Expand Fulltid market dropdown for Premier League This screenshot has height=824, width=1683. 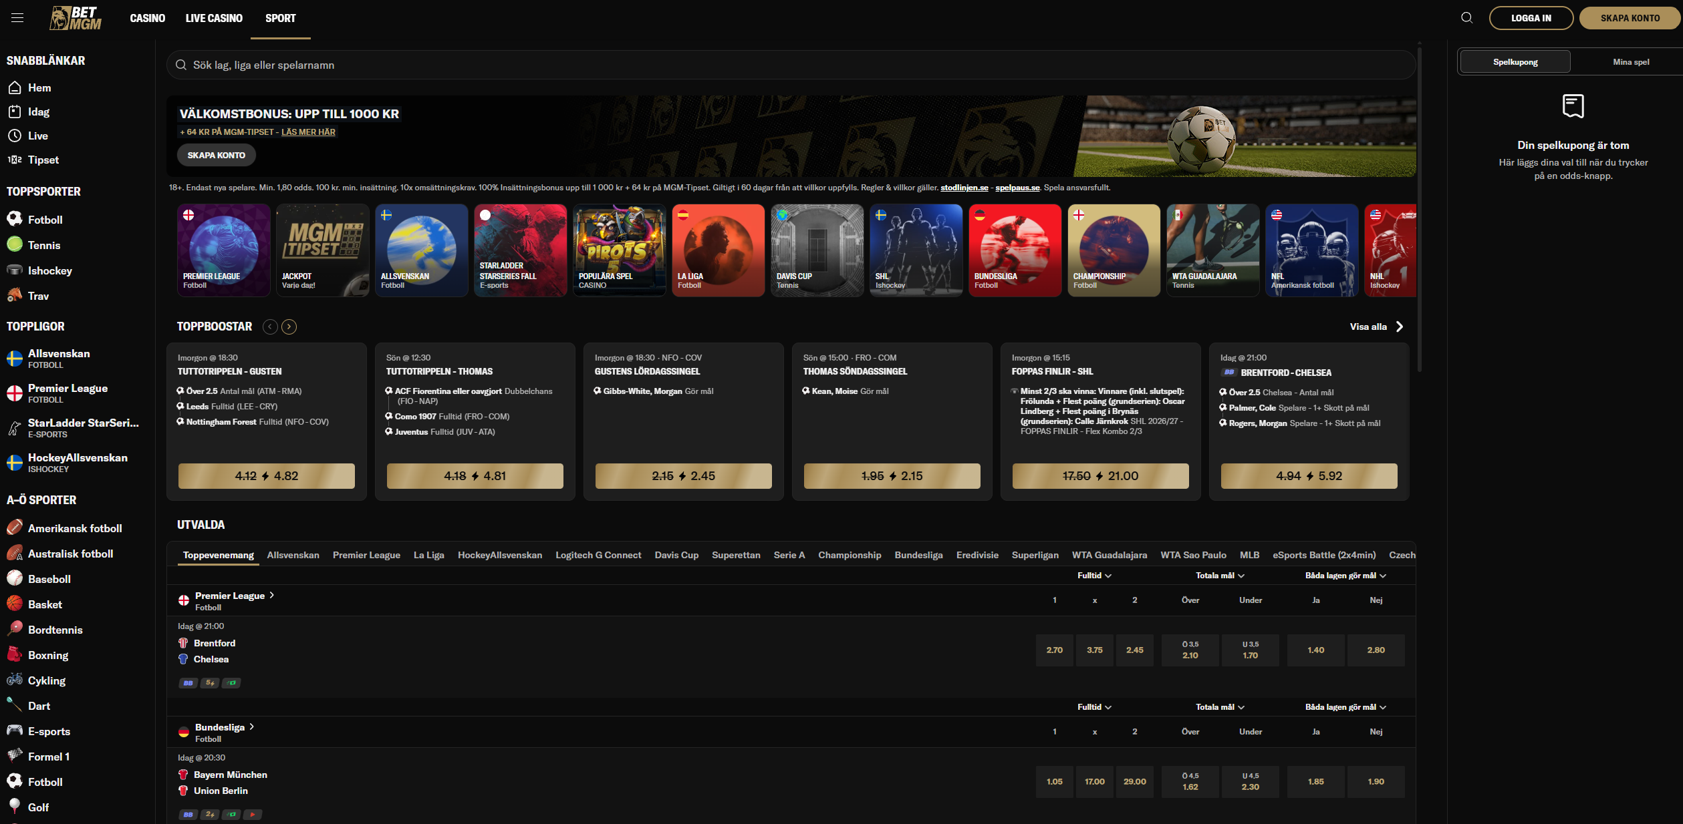1094,576
